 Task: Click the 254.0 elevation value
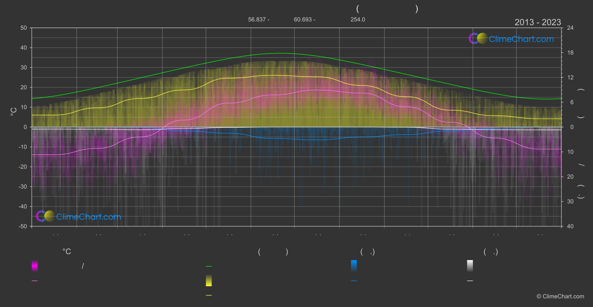click(358, 19)
